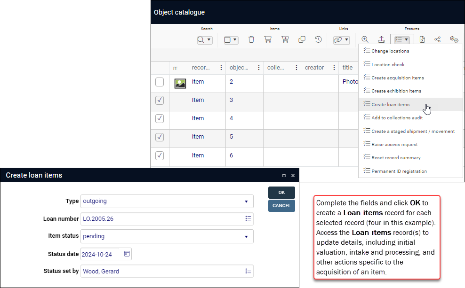This screenshot has height=288, width=465.
Task: Open the settings gear in Features section
Action: [453, 39]
